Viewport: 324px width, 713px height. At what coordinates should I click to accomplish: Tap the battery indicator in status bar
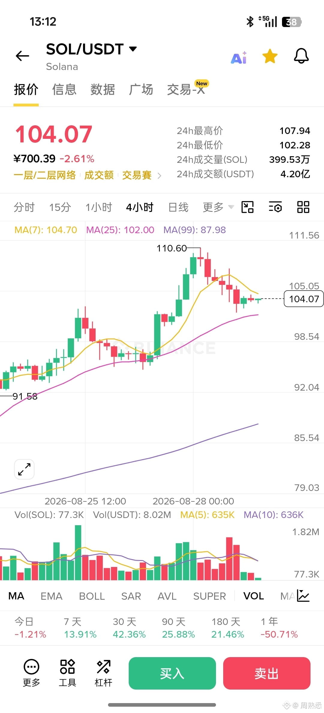292,22
